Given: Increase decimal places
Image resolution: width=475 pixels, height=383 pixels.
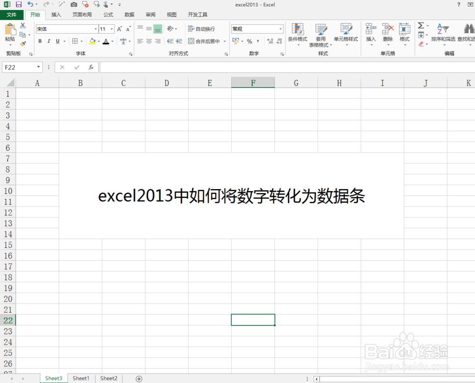Looking at the screenshot, I should coord(270,41).
